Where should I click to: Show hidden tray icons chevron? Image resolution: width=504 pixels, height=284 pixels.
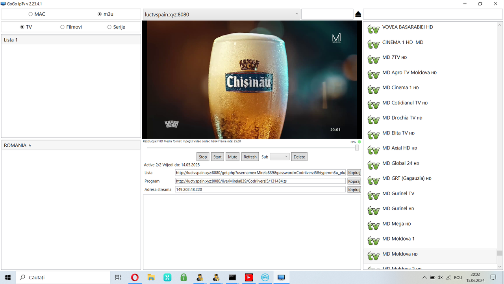[424, 278]
